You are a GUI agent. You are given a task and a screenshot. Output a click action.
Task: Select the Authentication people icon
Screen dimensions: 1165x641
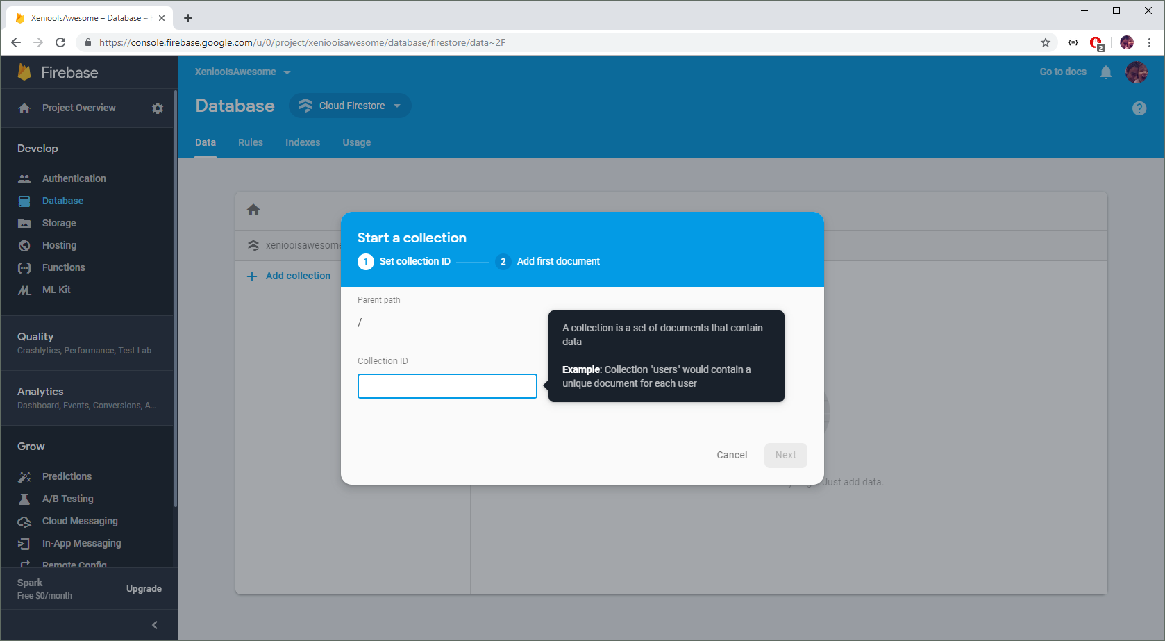click(x=24, y=178)
